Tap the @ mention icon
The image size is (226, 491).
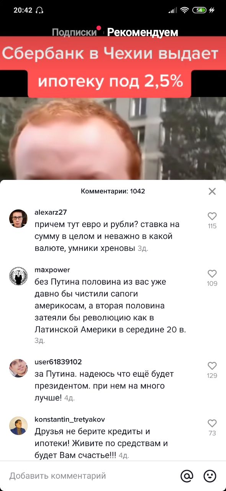tap(187, 476)
